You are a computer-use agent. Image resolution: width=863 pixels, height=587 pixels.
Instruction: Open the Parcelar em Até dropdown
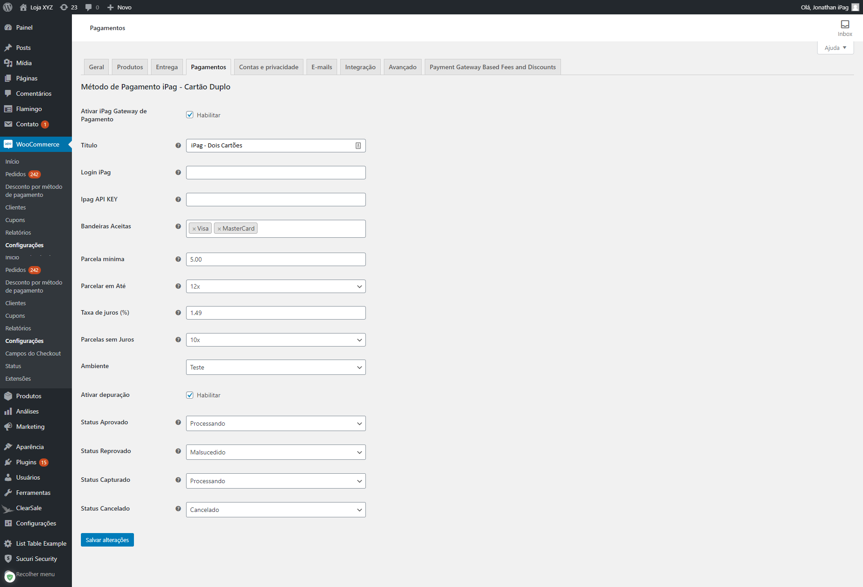click(x=276, y=286)
